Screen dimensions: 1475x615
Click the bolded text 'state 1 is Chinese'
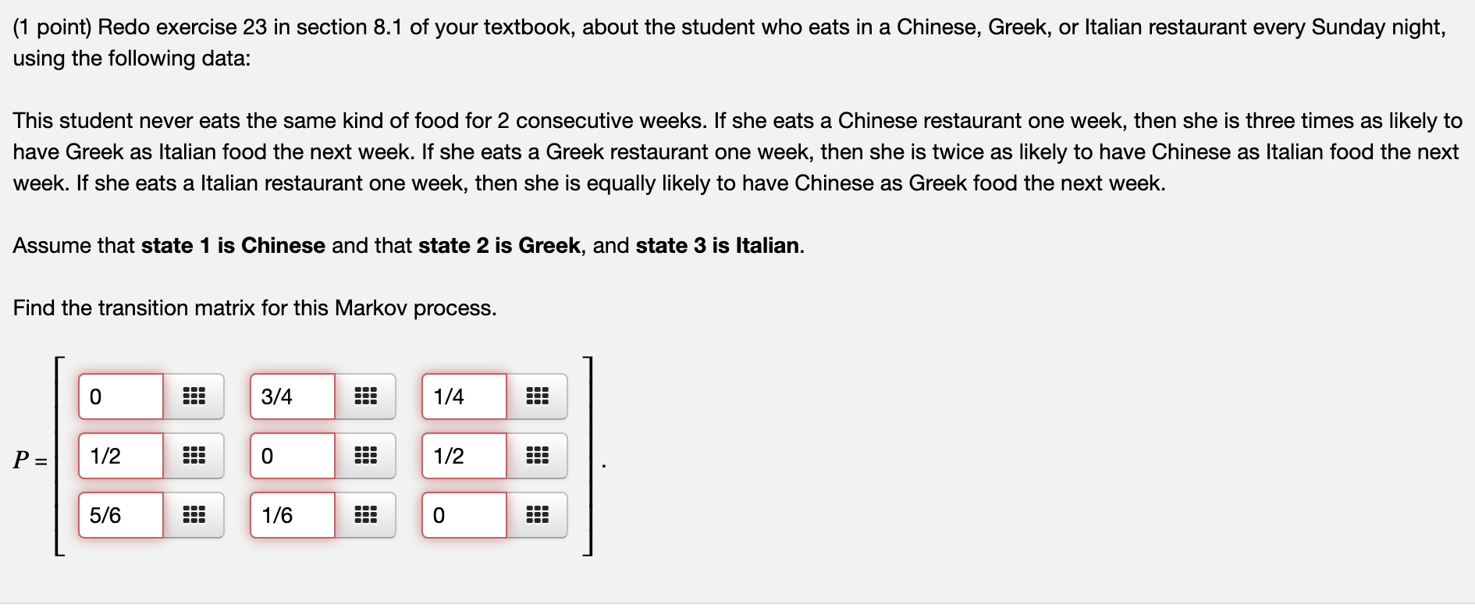(233, 245)
